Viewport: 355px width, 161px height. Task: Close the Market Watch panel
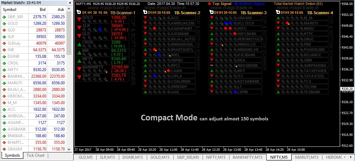tap(70, 3)
